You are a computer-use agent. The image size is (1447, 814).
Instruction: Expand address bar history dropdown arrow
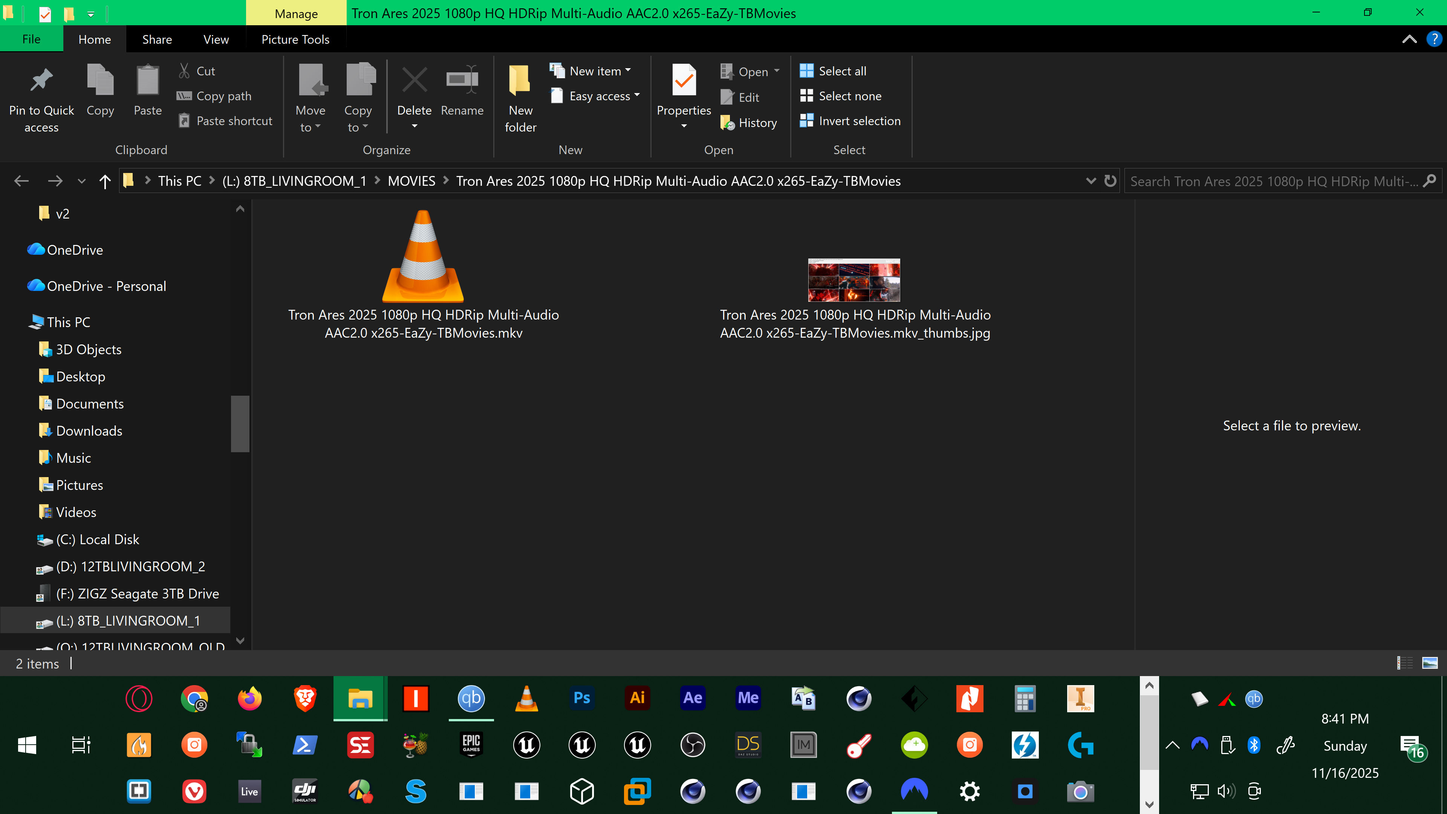point(1091,181)
